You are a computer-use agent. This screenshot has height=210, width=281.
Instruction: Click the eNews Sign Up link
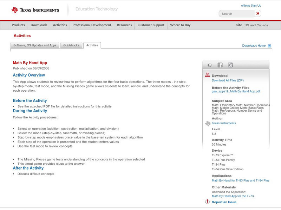coord(251,6)
